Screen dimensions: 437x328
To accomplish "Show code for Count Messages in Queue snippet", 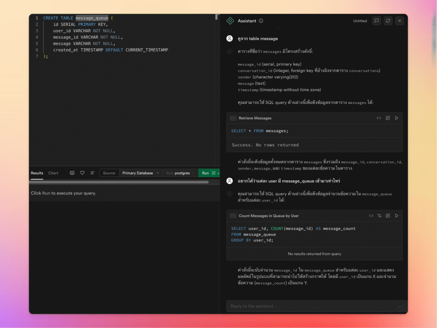I will click(x=371, y=216).
